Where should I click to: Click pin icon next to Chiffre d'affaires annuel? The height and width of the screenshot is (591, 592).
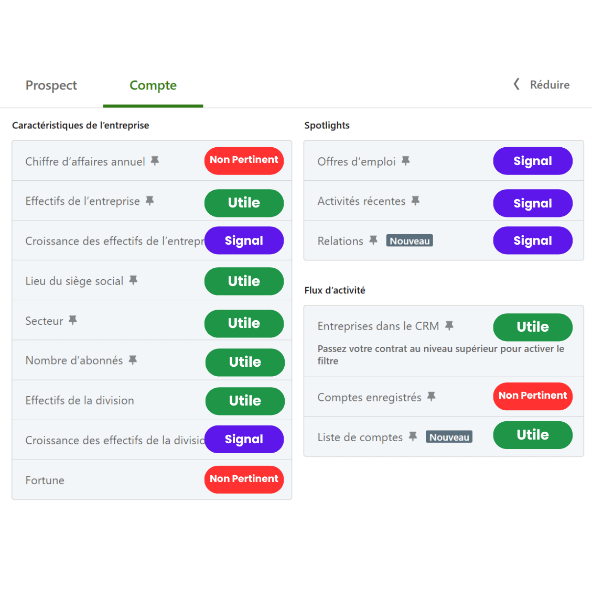pos(155,161)
